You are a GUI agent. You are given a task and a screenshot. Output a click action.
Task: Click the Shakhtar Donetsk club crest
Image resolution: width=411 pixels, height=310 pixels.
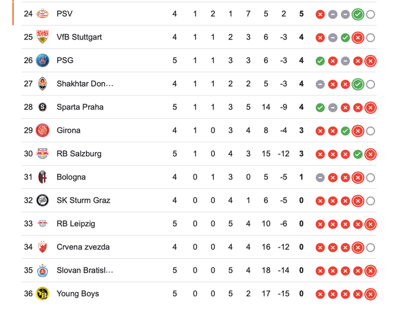pyautogui.click(x=43, y=84)
